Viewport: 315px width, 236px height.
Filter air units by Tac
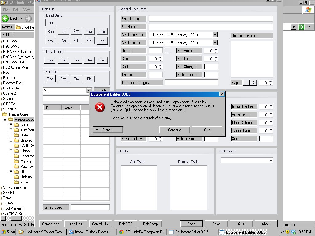pyautogui.click(x=50, y=79)
